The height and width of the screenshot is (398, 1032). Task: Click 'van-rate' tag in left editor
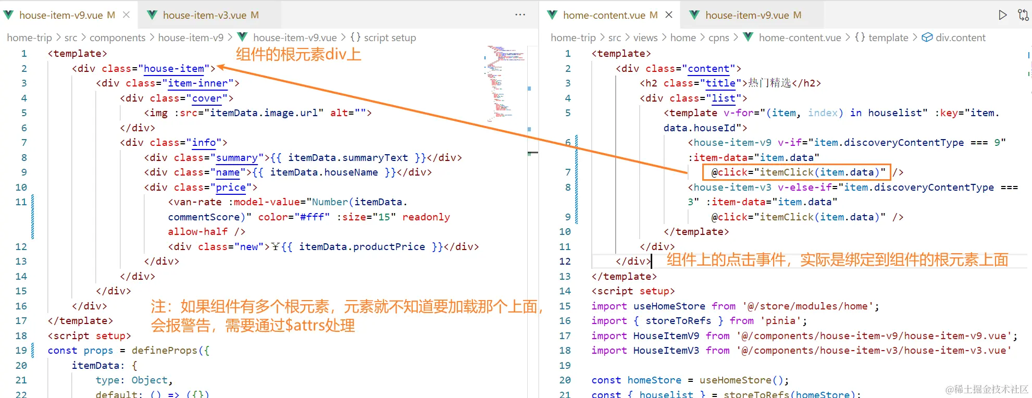(197, 202)
